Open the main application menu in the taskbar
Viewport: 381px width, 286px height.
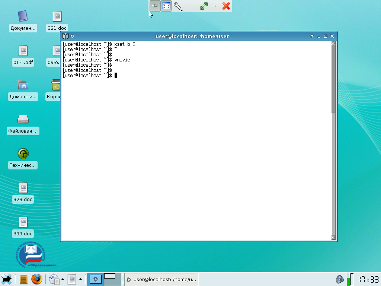[6, 279]
